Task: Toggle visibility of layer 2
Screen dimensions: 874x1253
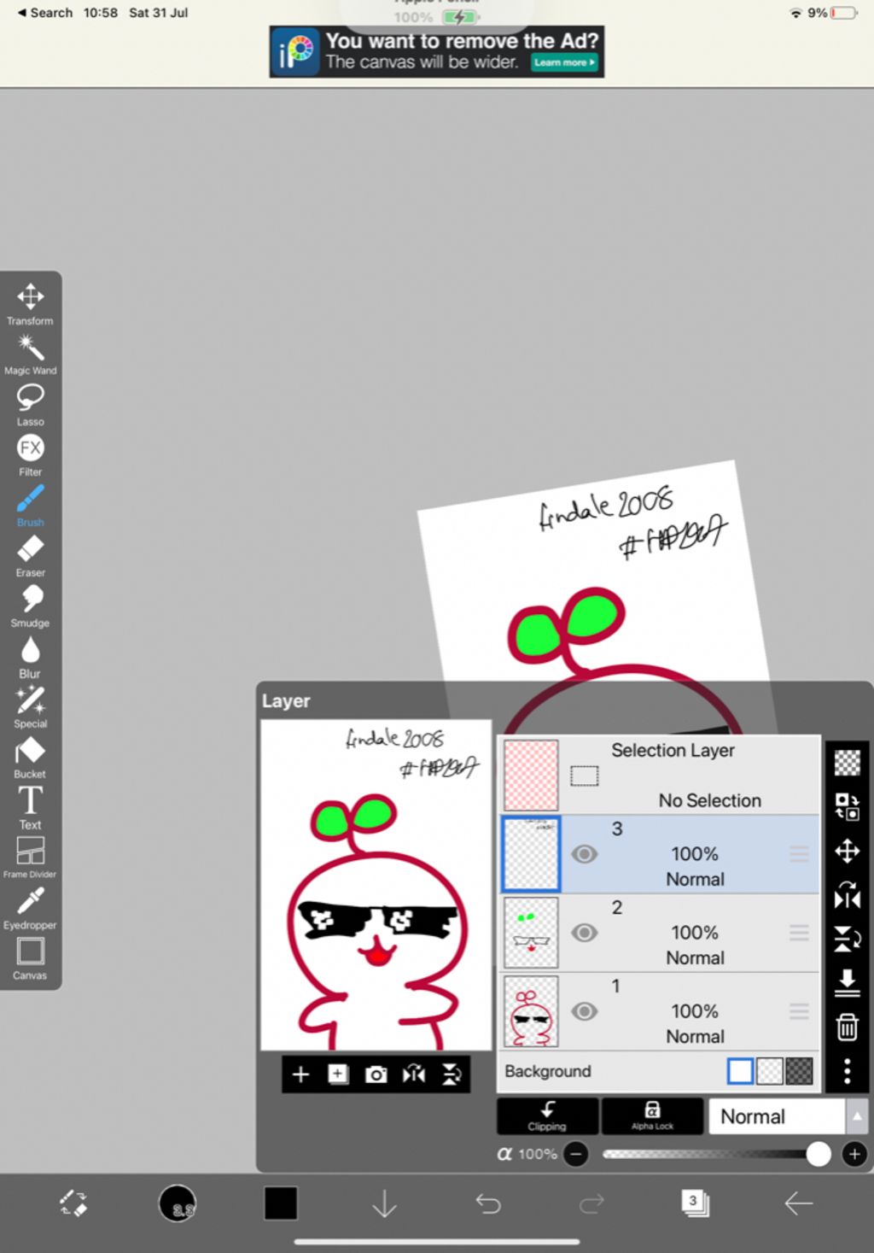Action: [584, 933]
